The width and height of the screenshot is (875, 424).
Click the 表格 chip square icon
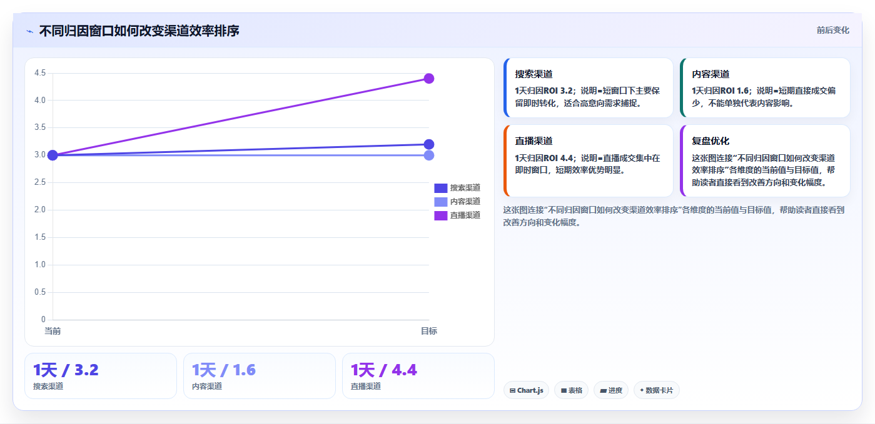click(x=564, y=391)
